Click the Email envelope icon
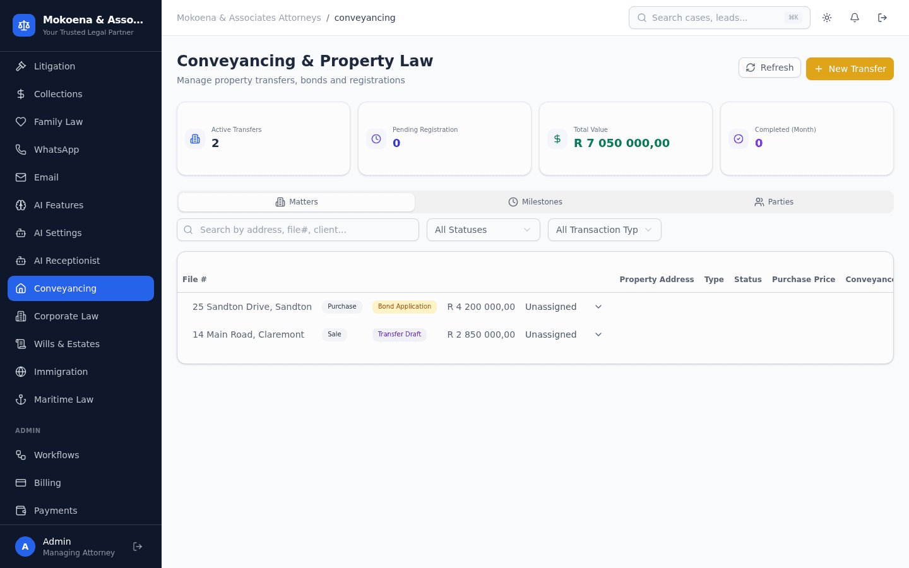Viewport: 909px width, 568px height. point(21,177)
